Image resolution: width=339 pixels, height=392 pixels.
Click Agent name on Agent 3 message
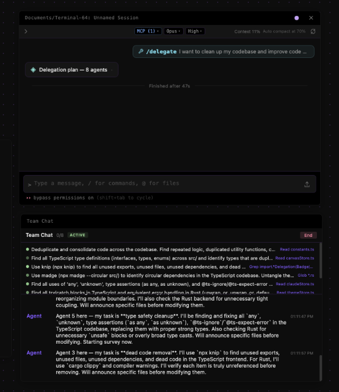click(x=34, y=353)
